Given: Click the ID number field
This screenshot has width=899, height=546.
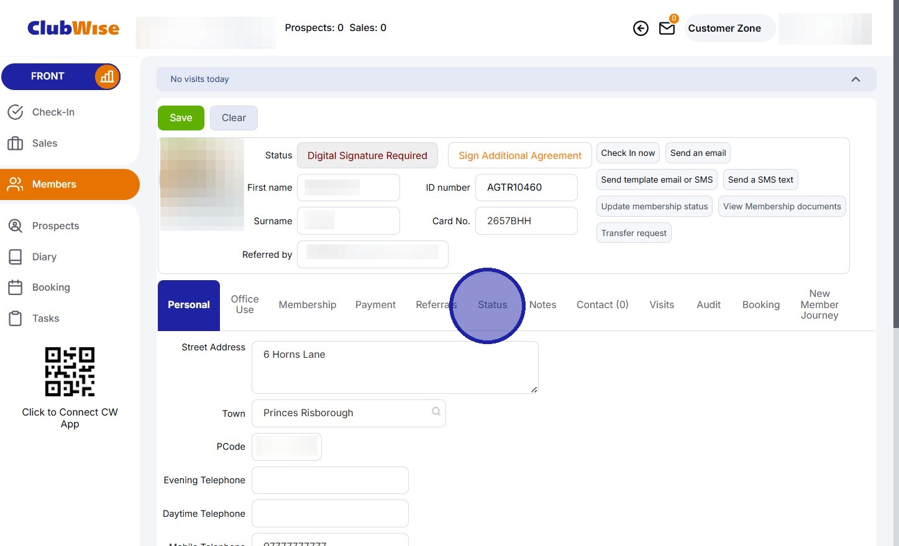Looking at the screenshot, I should coord(526,188).
